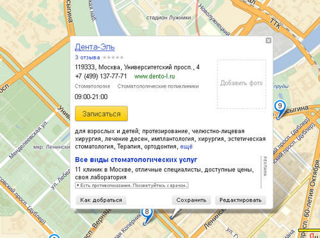Screen dimensions: 320x238
Task: Click the Редактировать button
Action: pyautogui.click(x=241, y=200)
